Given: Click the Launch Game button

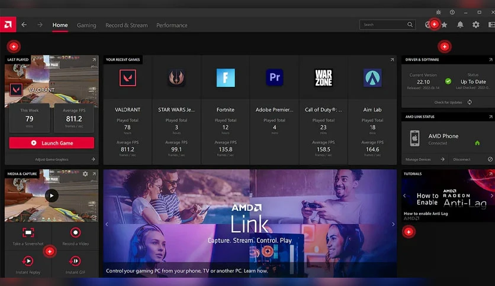Looking at the screenshot, I should tap(52, 142).
